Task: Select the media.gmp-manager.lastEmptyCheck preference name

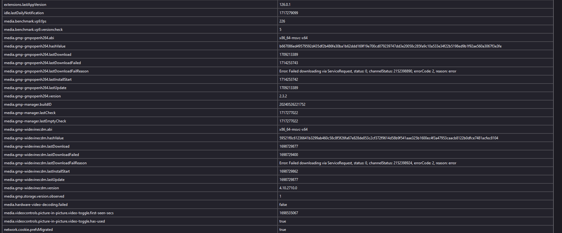Action: tap(35, 121)
